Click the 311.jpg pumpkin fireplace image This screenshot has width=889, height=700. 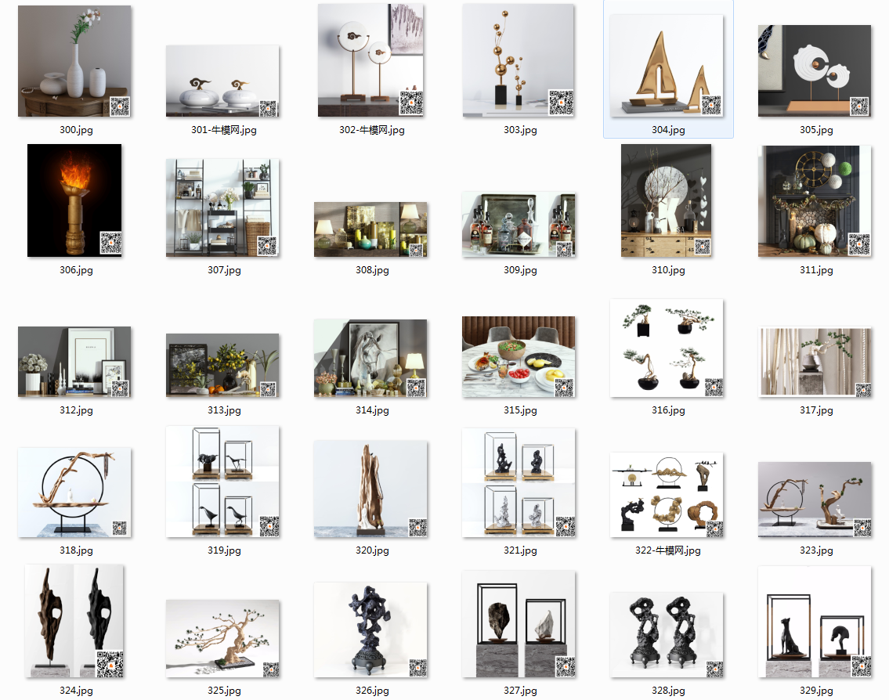[x=815, y=201]
